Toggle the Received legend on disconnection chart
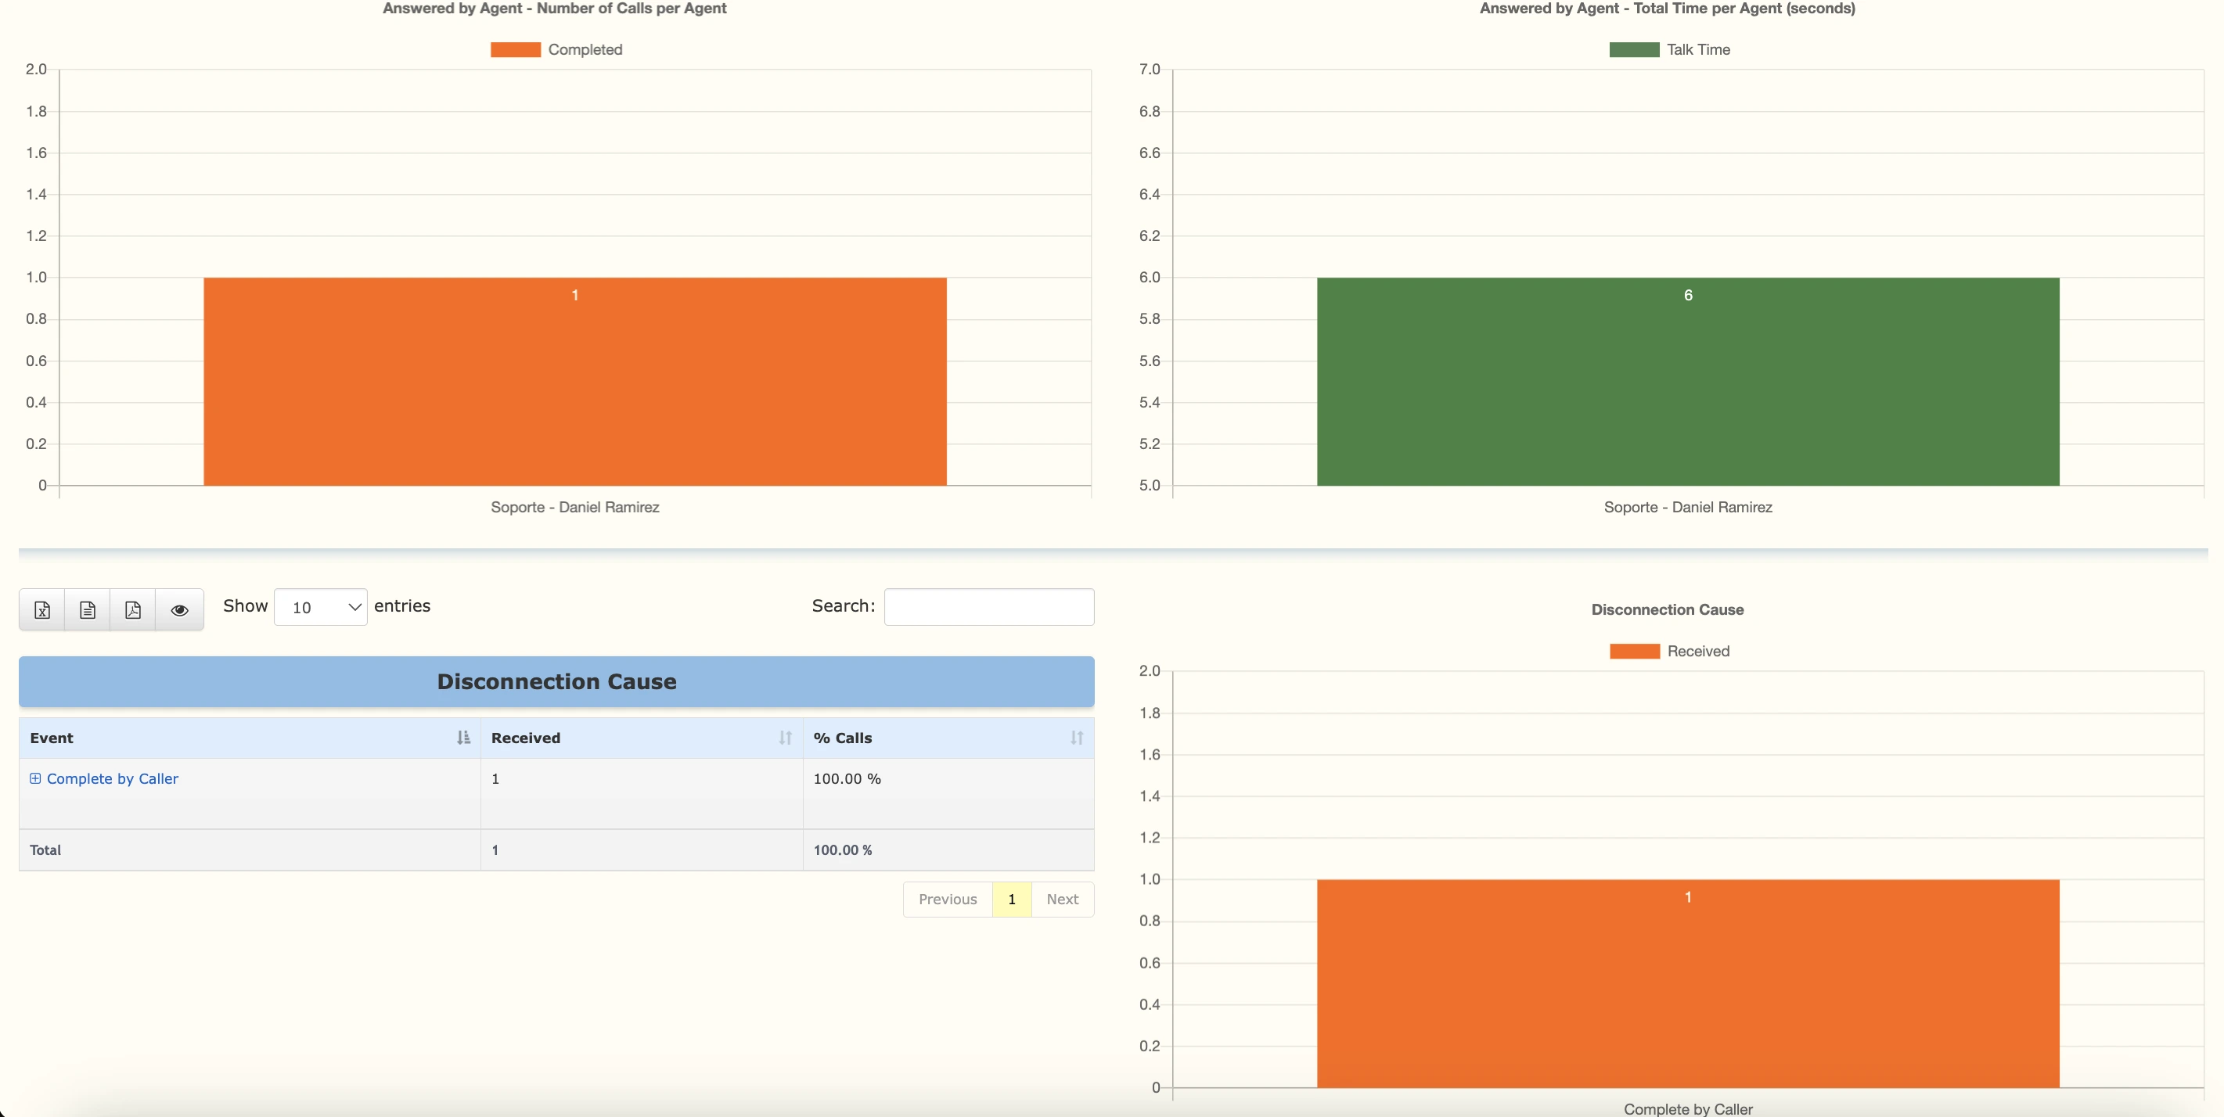The height and width of the screenshot is (1117, 2224). click(x=1671, y=650)
